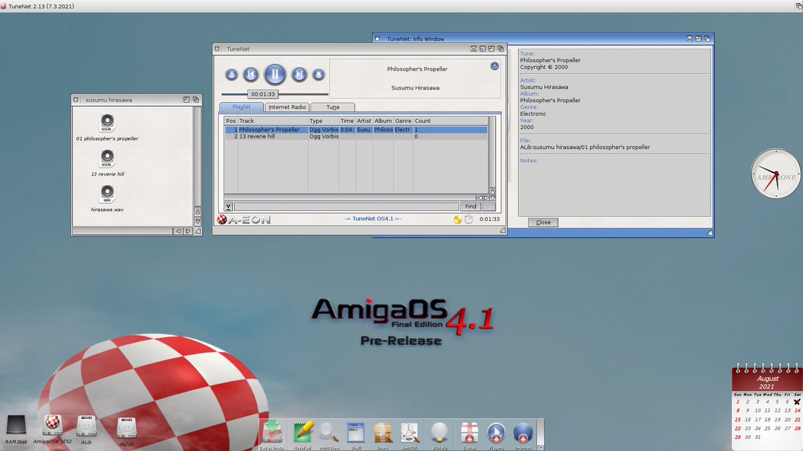Screen dimensions: 803x451
Task: Skip to the next track
Action: [x=299, y=74]
